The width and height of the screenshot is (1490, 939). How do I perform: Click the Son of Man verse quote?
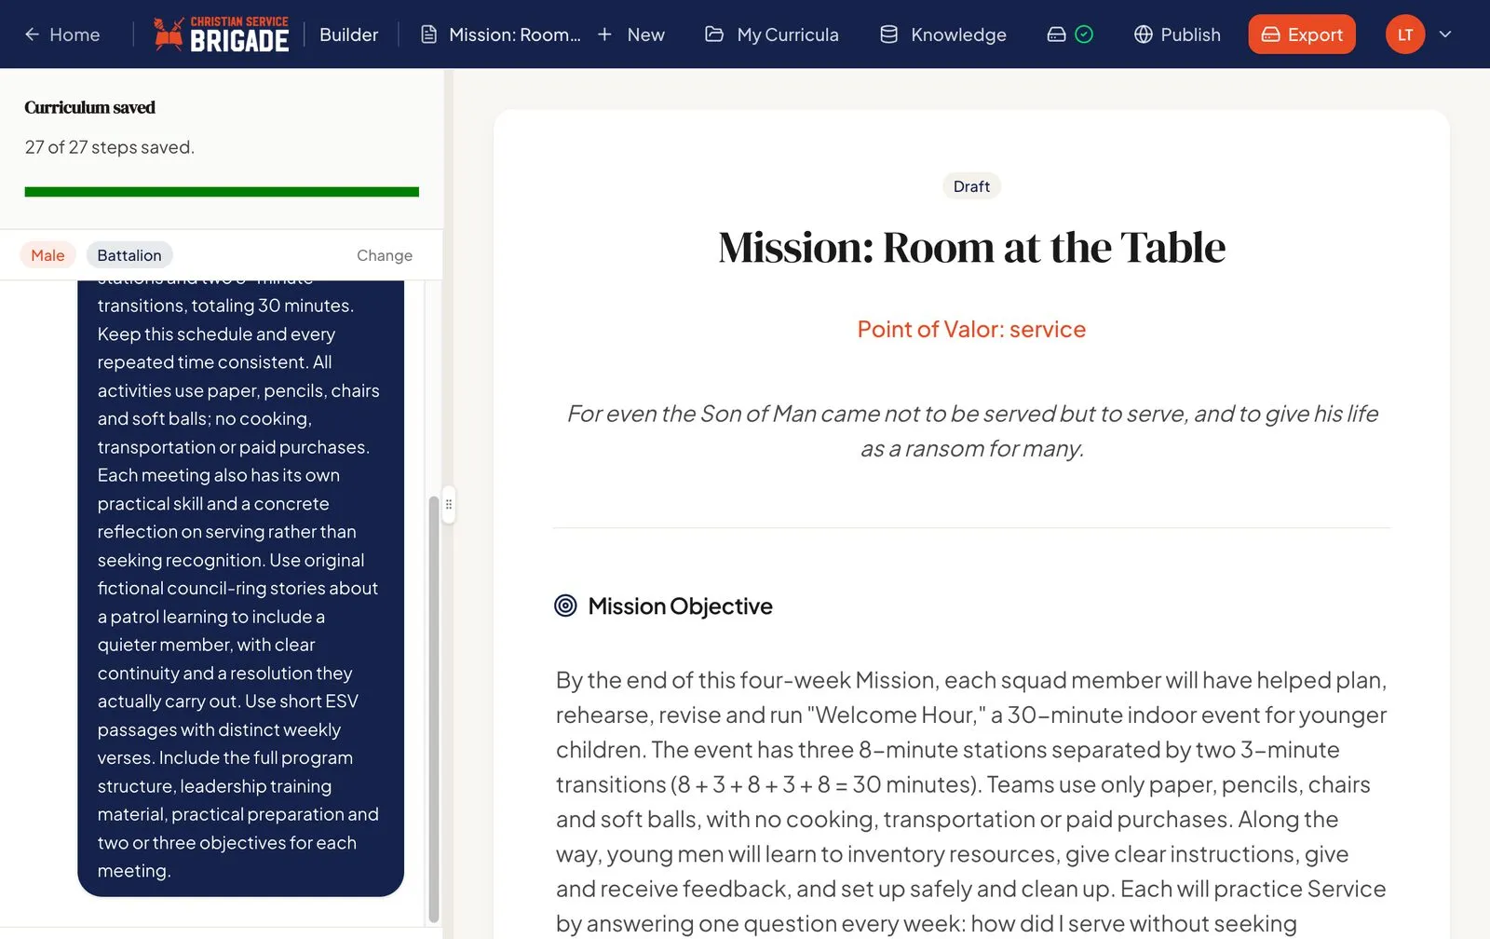(971, 431)
